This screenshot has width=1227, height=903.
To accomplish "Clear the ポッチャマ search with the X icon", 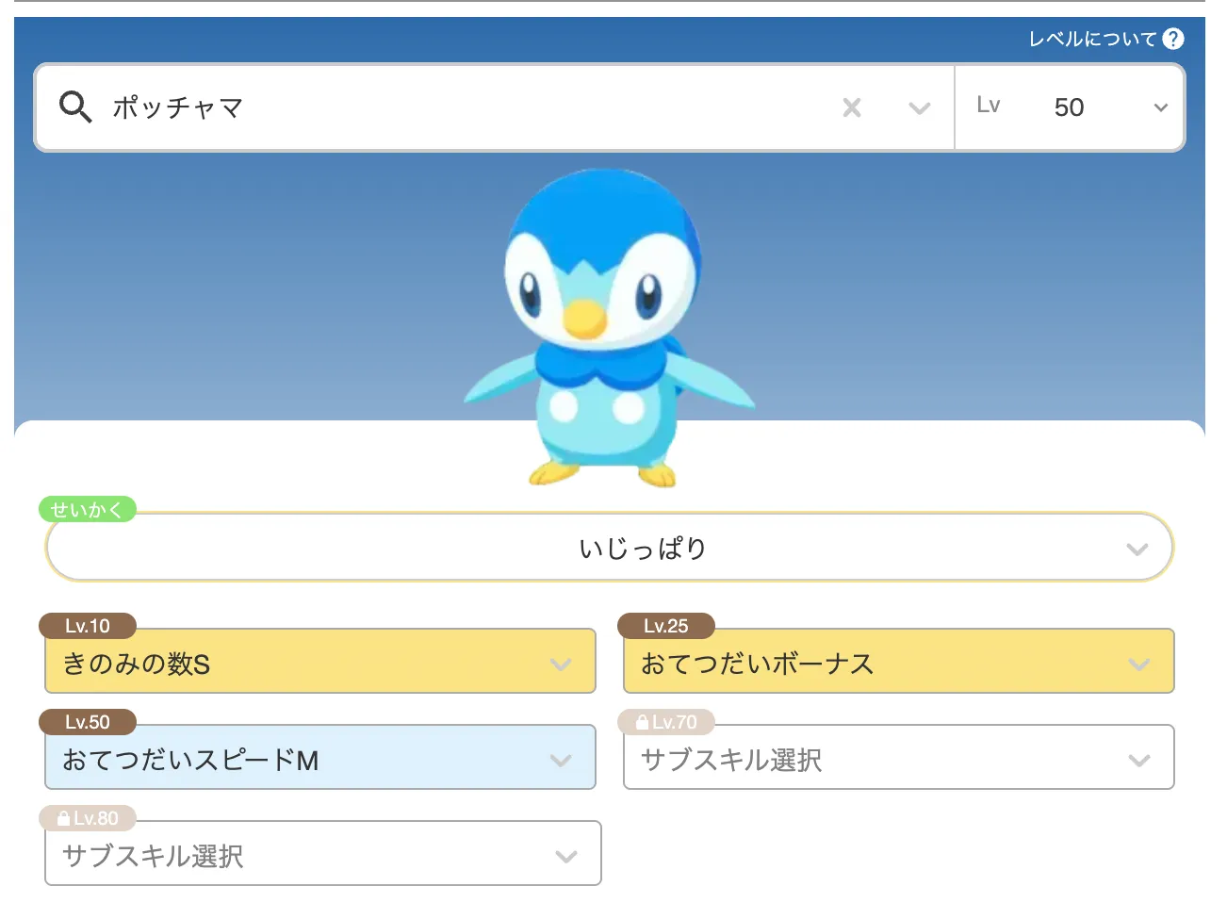I will (852, 107).
